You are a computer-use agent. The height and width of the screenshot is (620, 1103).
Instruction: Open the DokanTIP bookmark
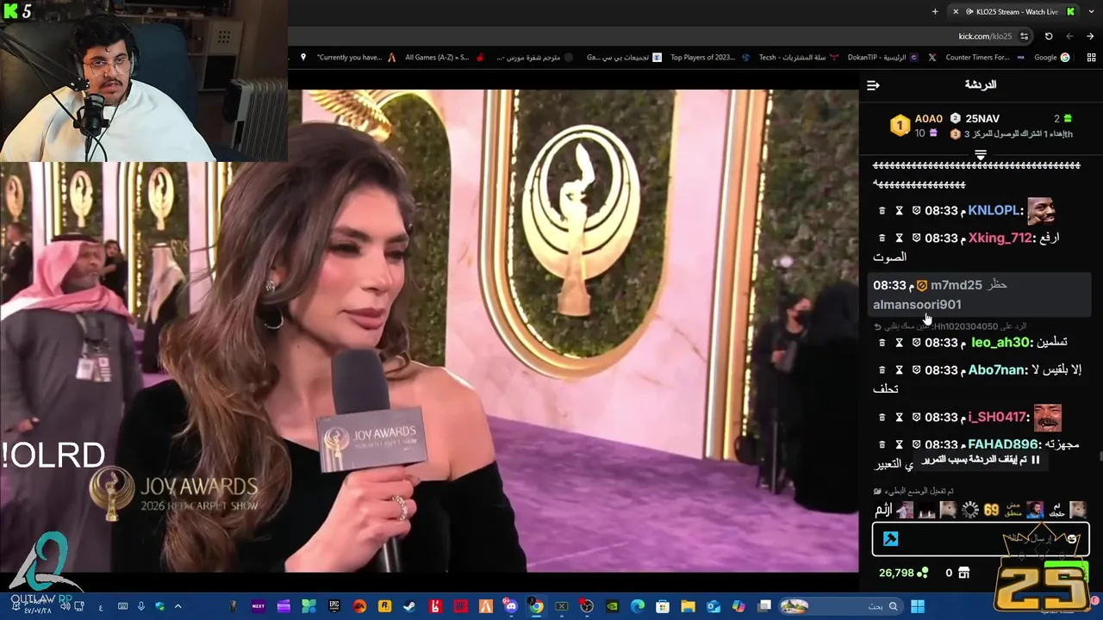[884, 58]
